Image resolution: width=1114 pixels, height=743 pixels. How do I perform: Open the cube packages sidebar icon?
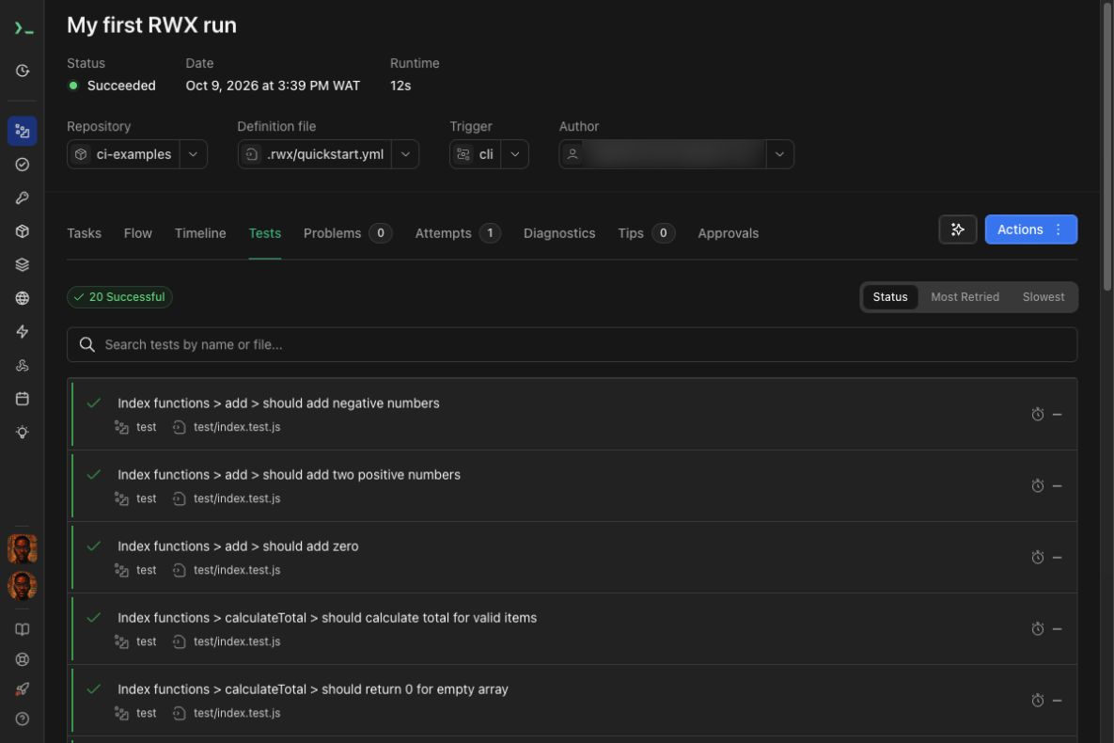pos(23,231)
